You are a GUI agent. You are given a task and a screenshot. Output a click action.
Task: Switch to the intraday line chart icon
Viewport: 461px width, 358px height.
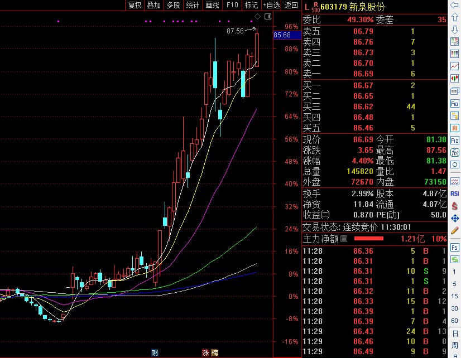454,66
